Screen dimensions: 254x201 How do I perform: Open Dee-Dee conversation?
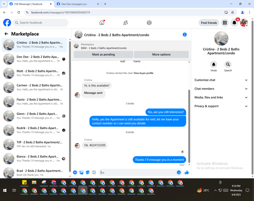pyautogui.click(x=35, y=59)
